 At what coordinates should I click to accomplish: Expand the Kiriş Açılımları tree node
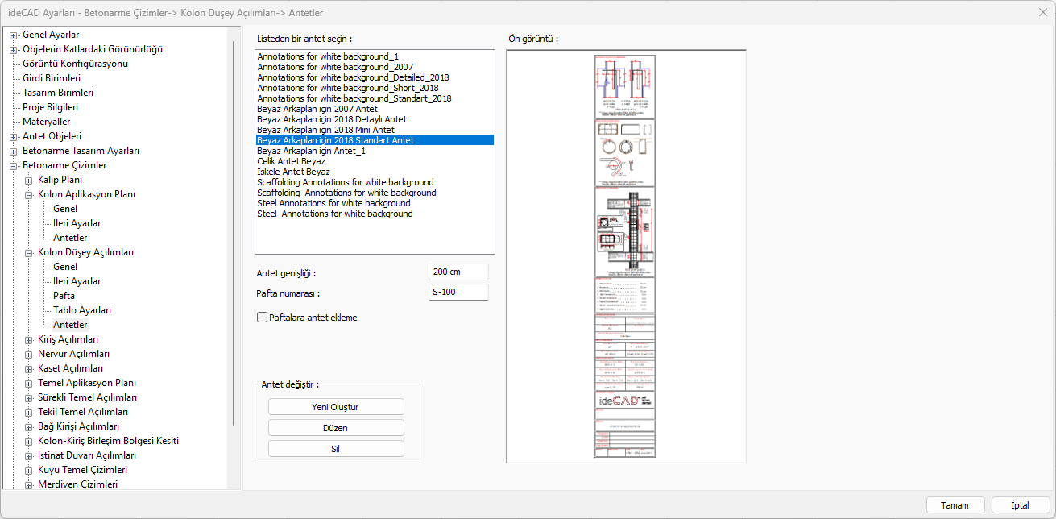(29, 339)
